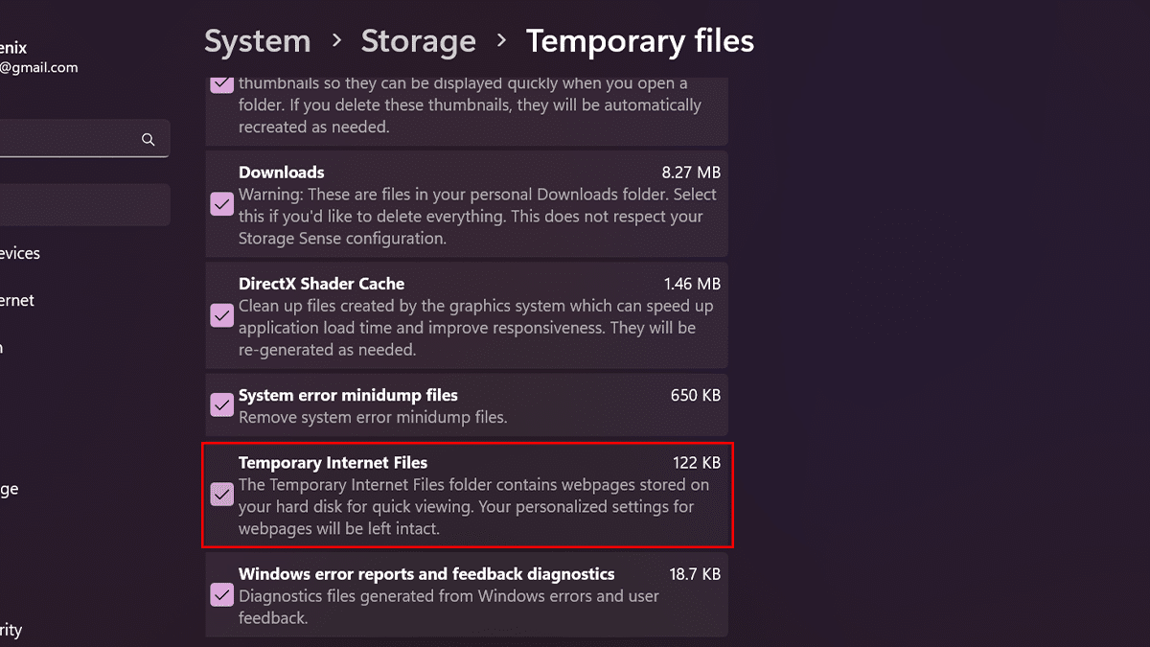
Task: Toggle Windows error reports and feedback diagnostics checkbox
Action: [x=221, y=595]
